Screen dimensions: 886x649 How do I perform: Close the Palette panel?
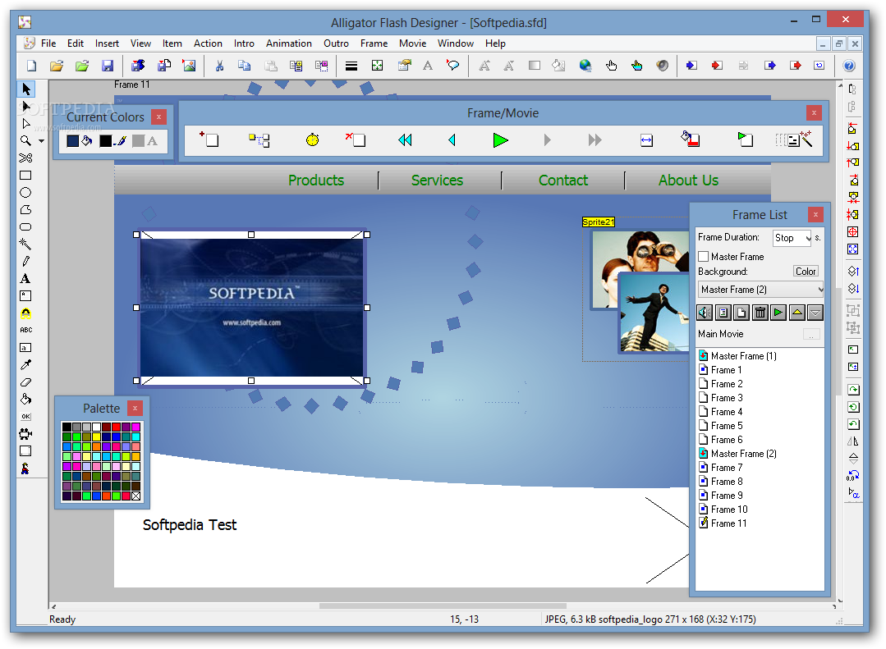135,408
